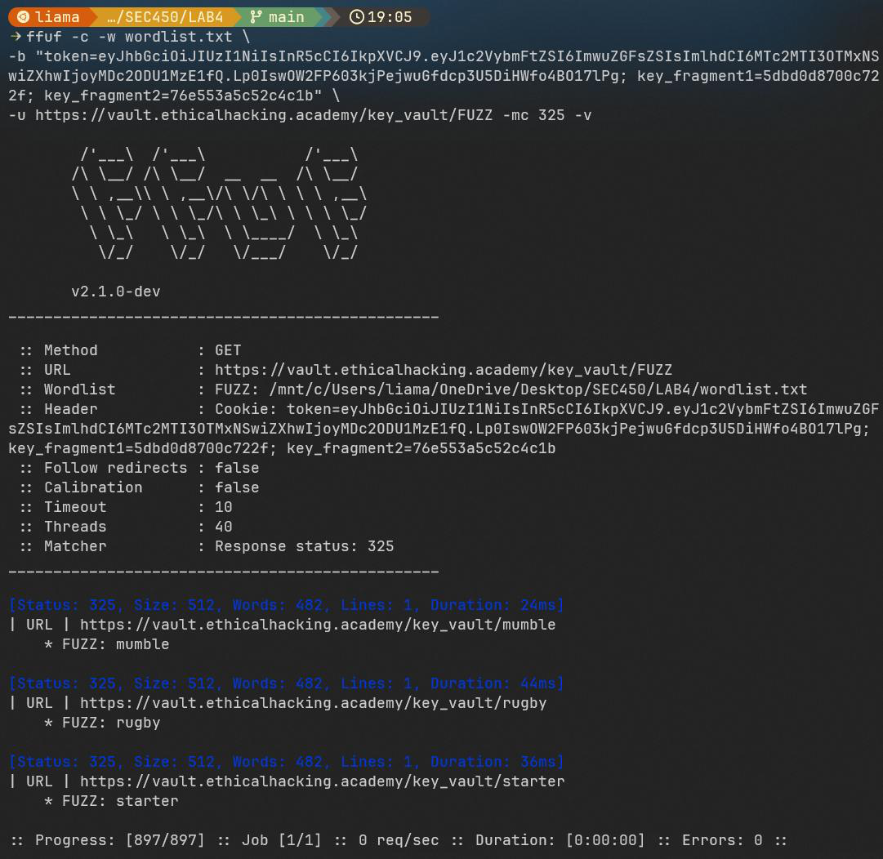Click the blue status line with Duration 36ms
Viewport: 883px width, 859px height.
click(x=286, y=762)
